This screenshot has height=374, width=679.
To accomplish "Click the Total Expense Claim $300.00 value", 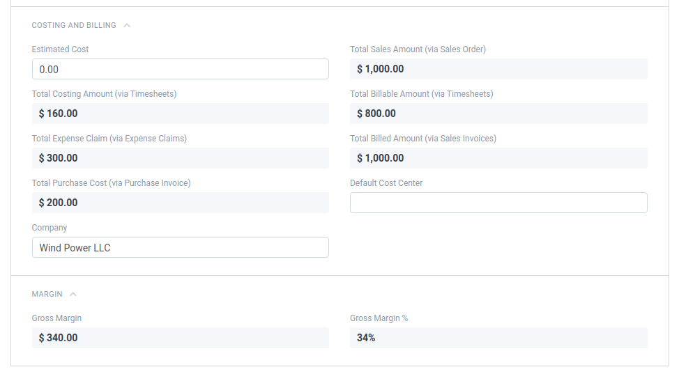I will tap(59, 158).
